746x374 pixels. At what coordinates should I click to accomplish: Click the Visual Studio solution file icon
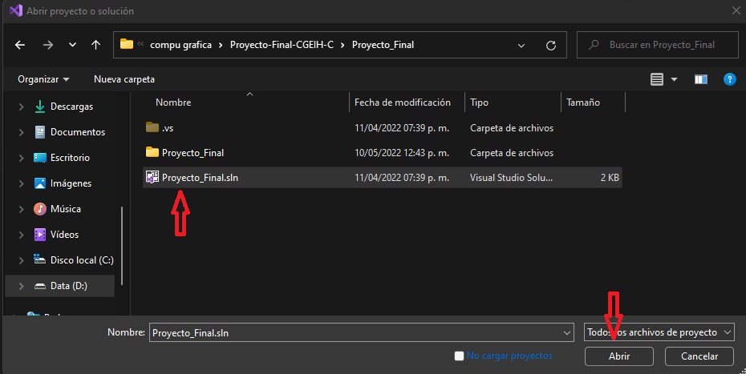pos(152,177)
